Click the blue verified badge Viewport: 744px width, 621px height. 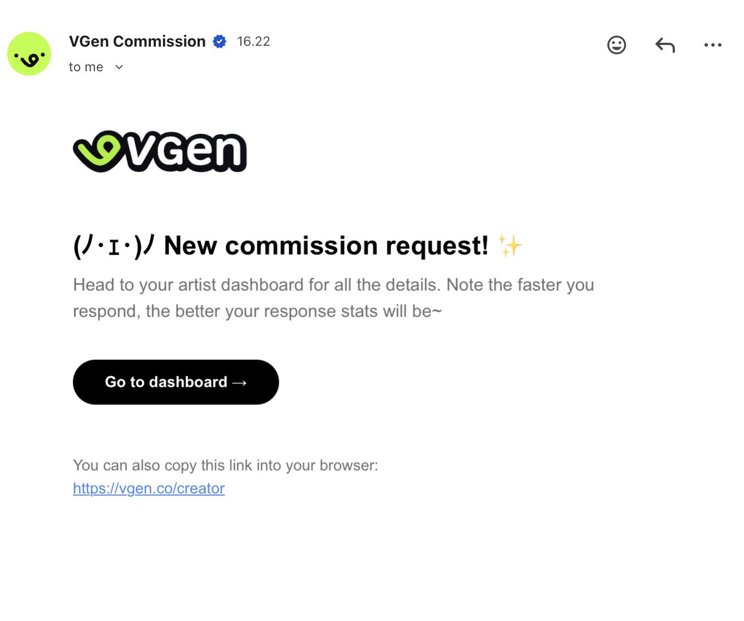click(219, 42)
